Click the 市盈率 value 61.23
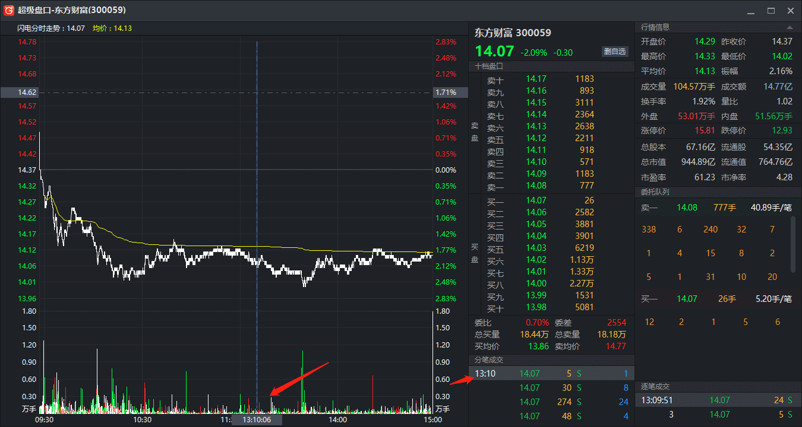 click(704, 177)
